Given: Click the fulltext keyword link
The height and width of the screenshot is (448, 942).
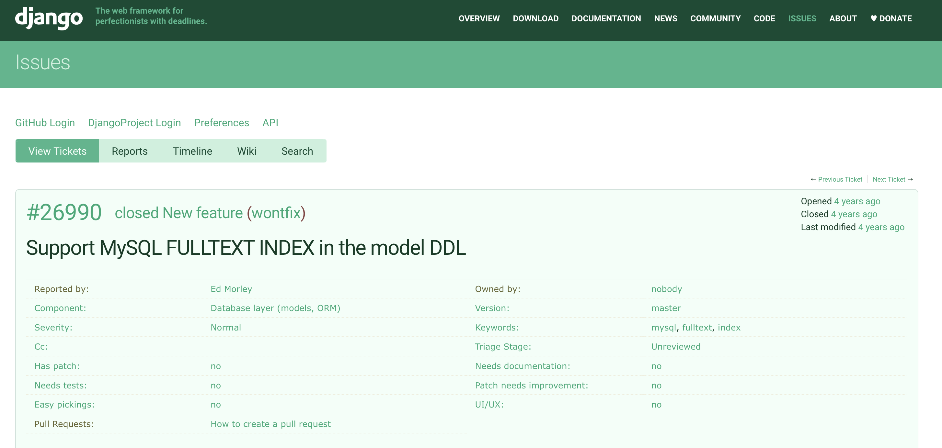Looking at the screenshot, I should point(697,327).
